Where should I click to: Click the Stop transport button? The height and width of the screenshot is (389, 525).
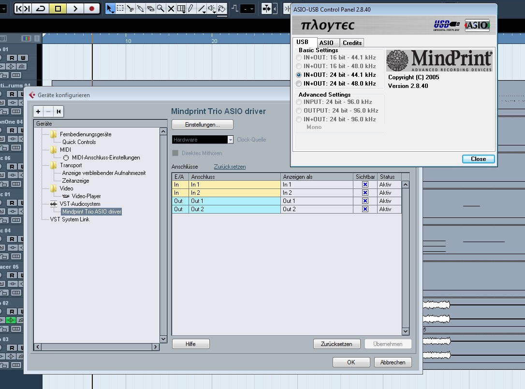pos(58,9)
